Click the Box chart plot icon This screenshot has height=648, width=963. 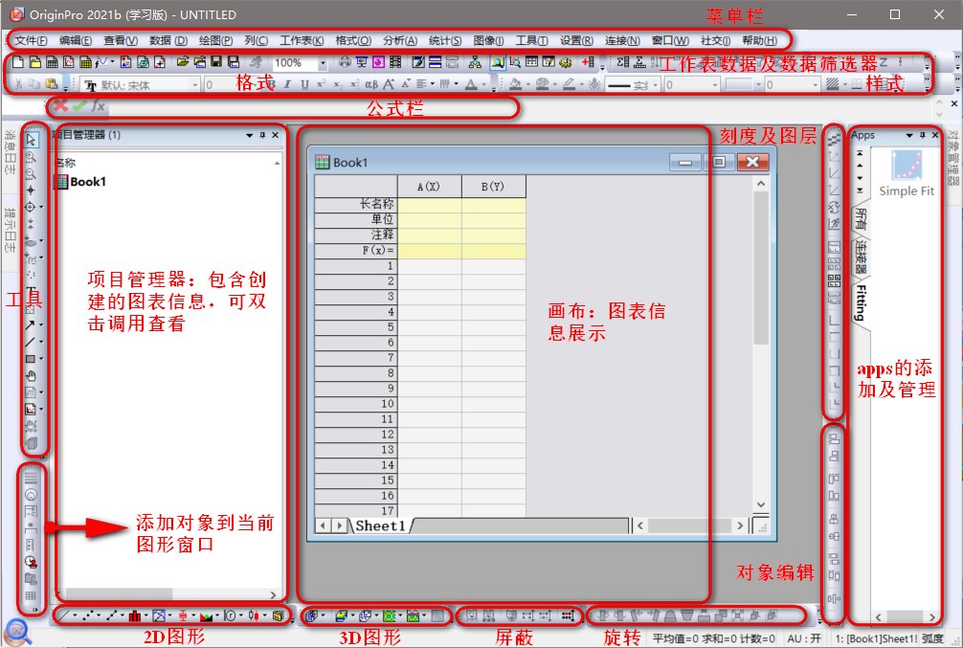pyautogui.click(x=183, y=615)
